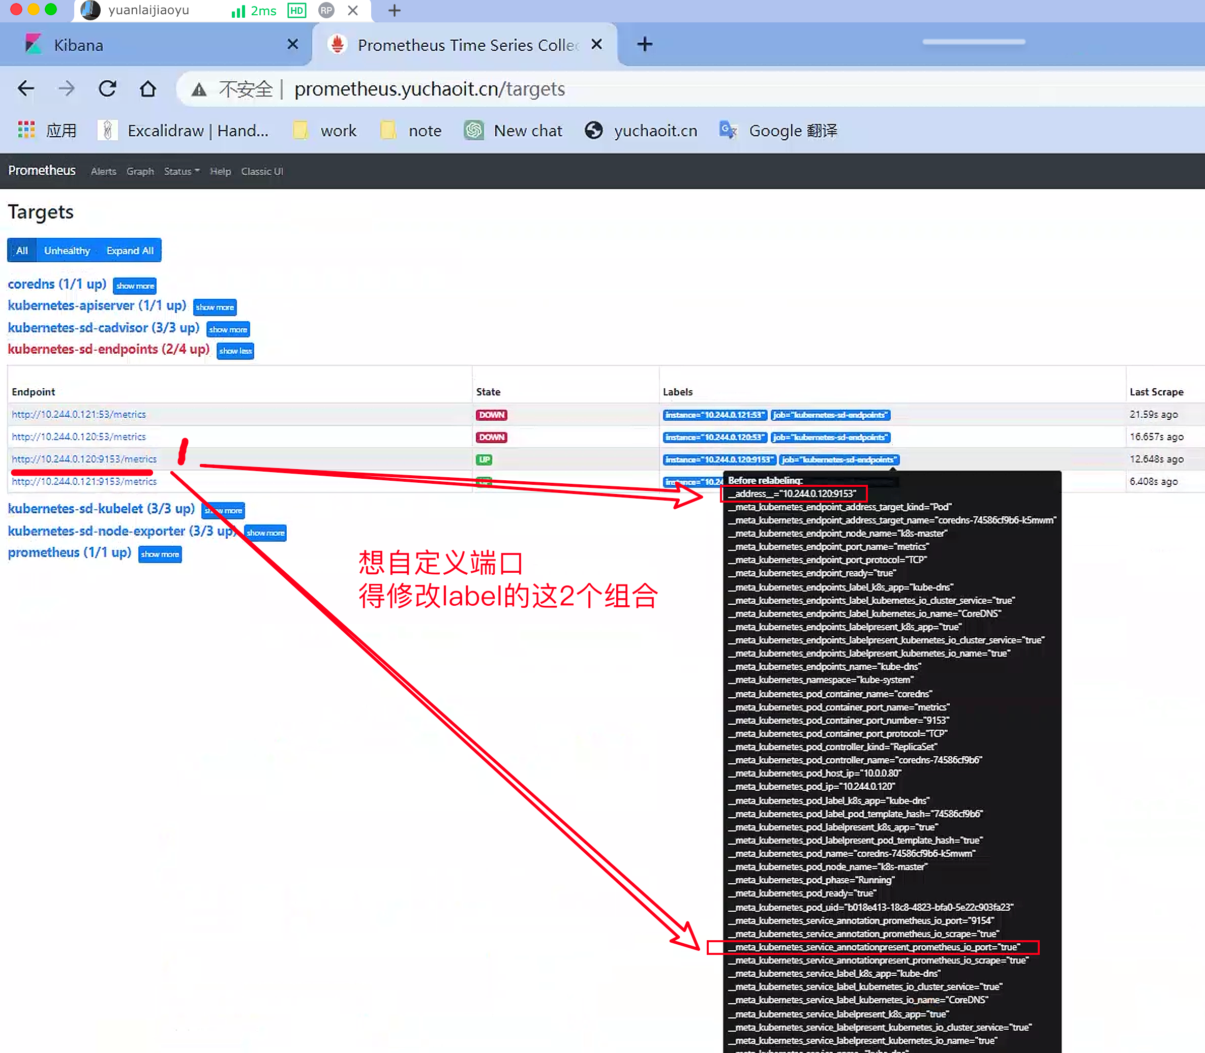Toggle the All targets filter

22,251
